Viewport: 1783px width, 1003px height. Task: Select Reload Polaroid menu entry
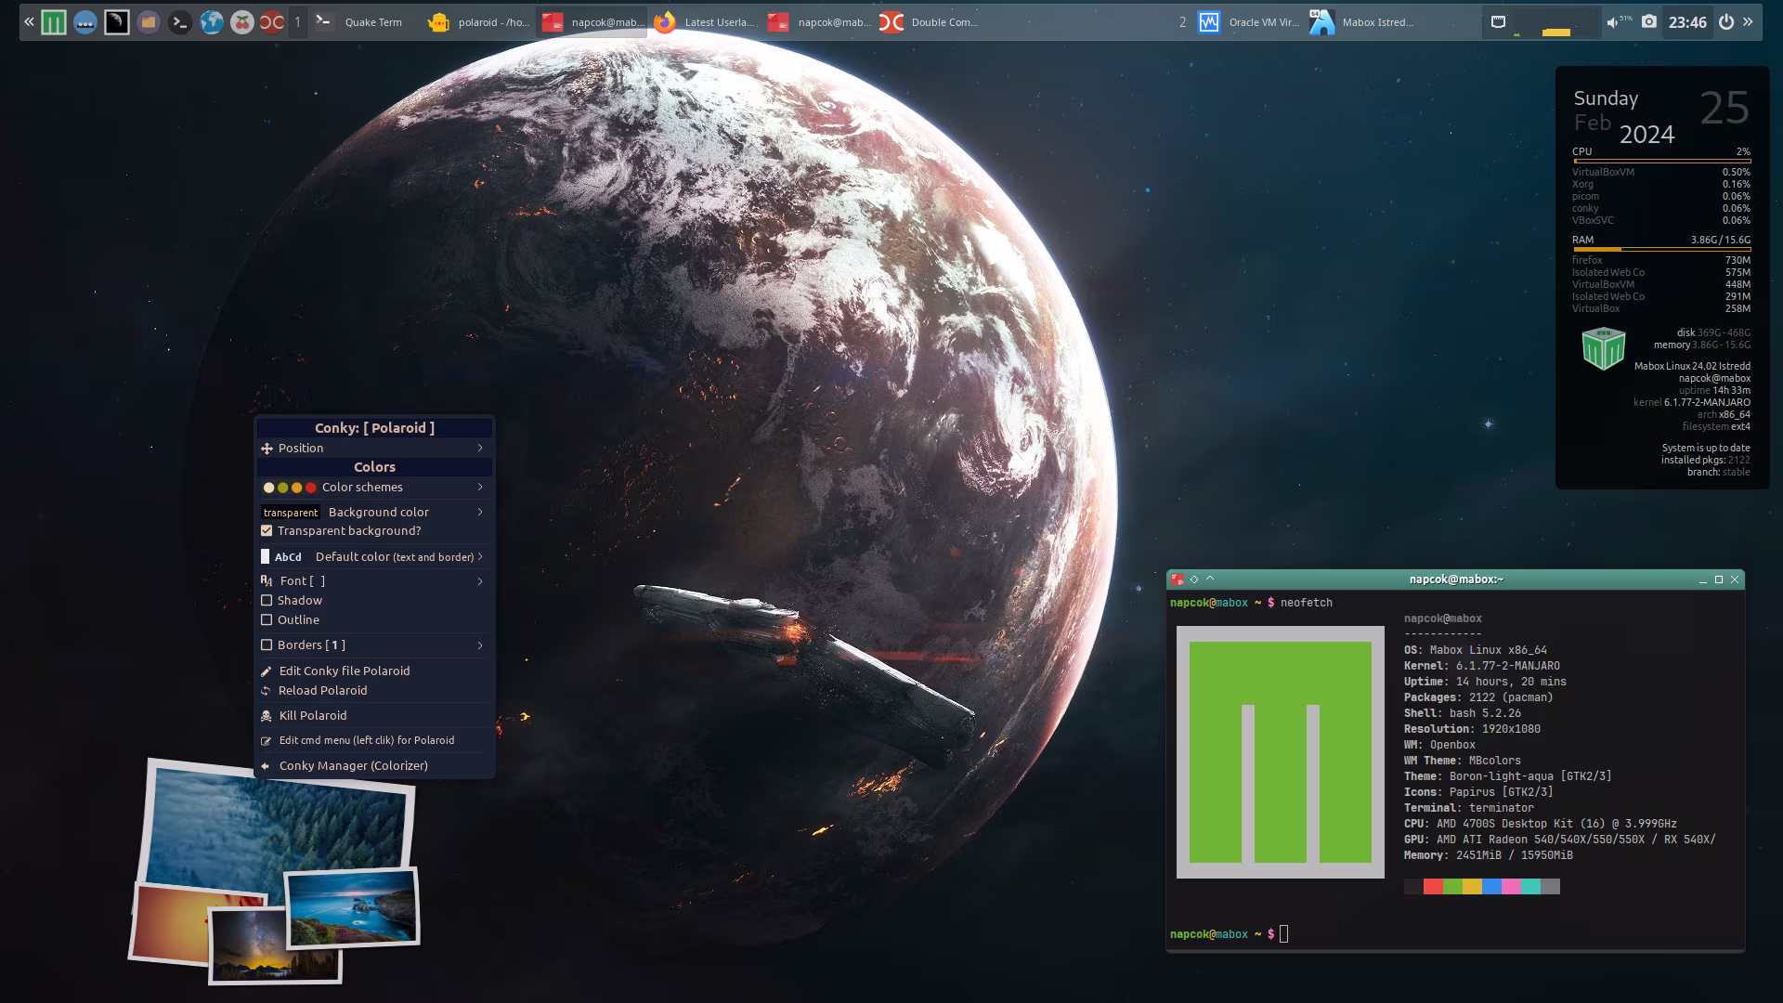322,690
